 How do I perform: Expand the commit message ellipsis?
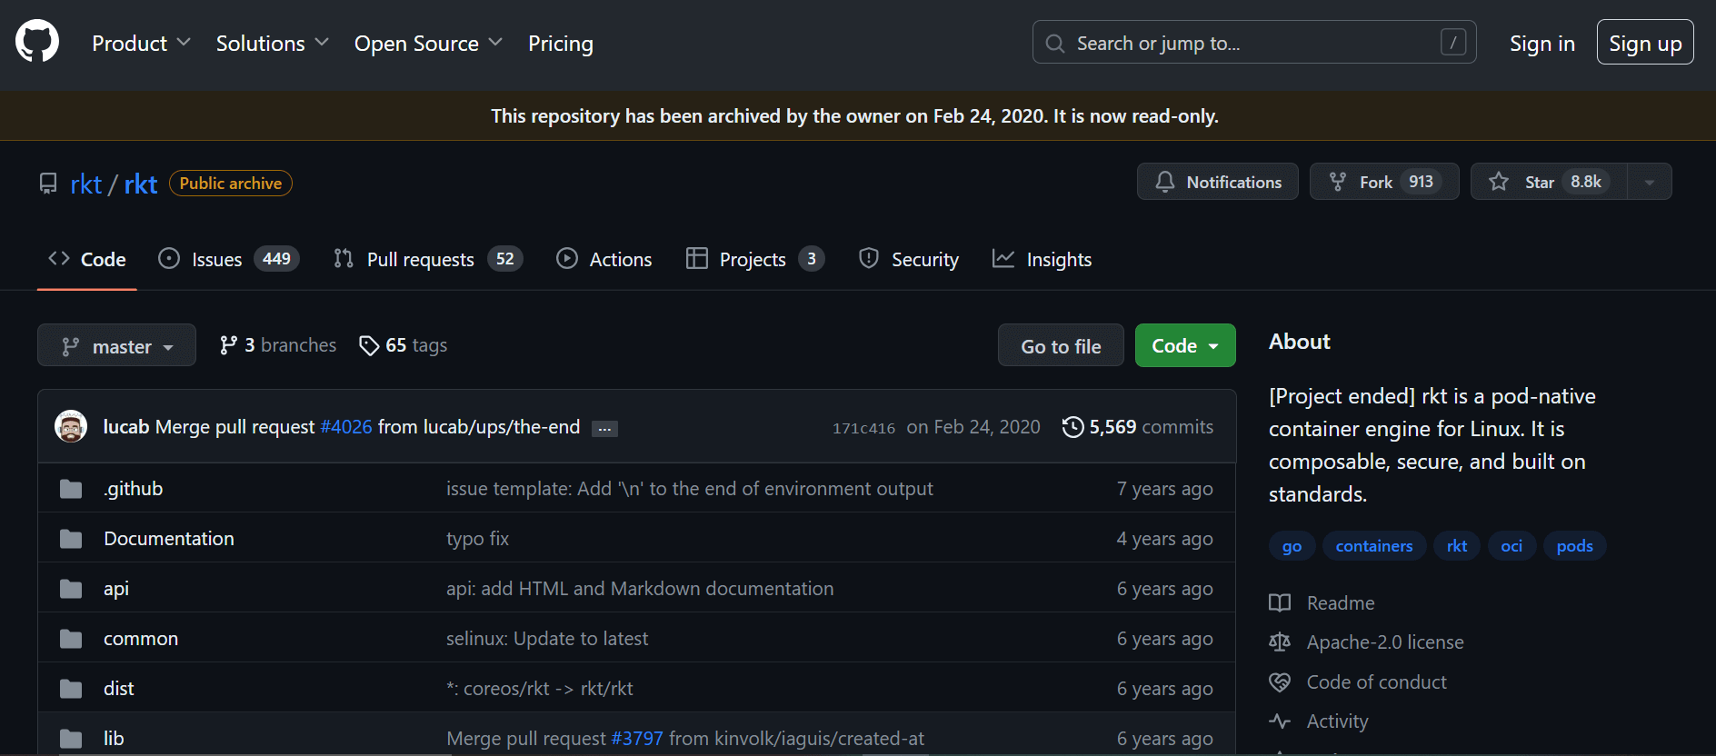click(604, 429)
